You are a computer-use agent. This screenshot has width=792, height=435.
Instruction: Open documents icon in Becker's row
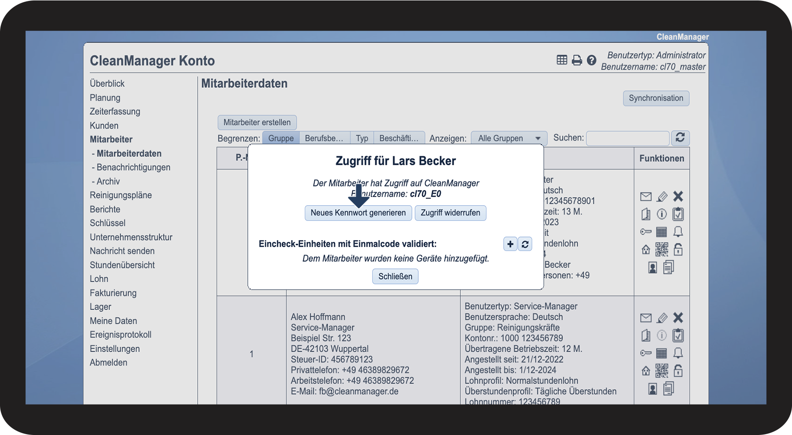click(668, 267)
